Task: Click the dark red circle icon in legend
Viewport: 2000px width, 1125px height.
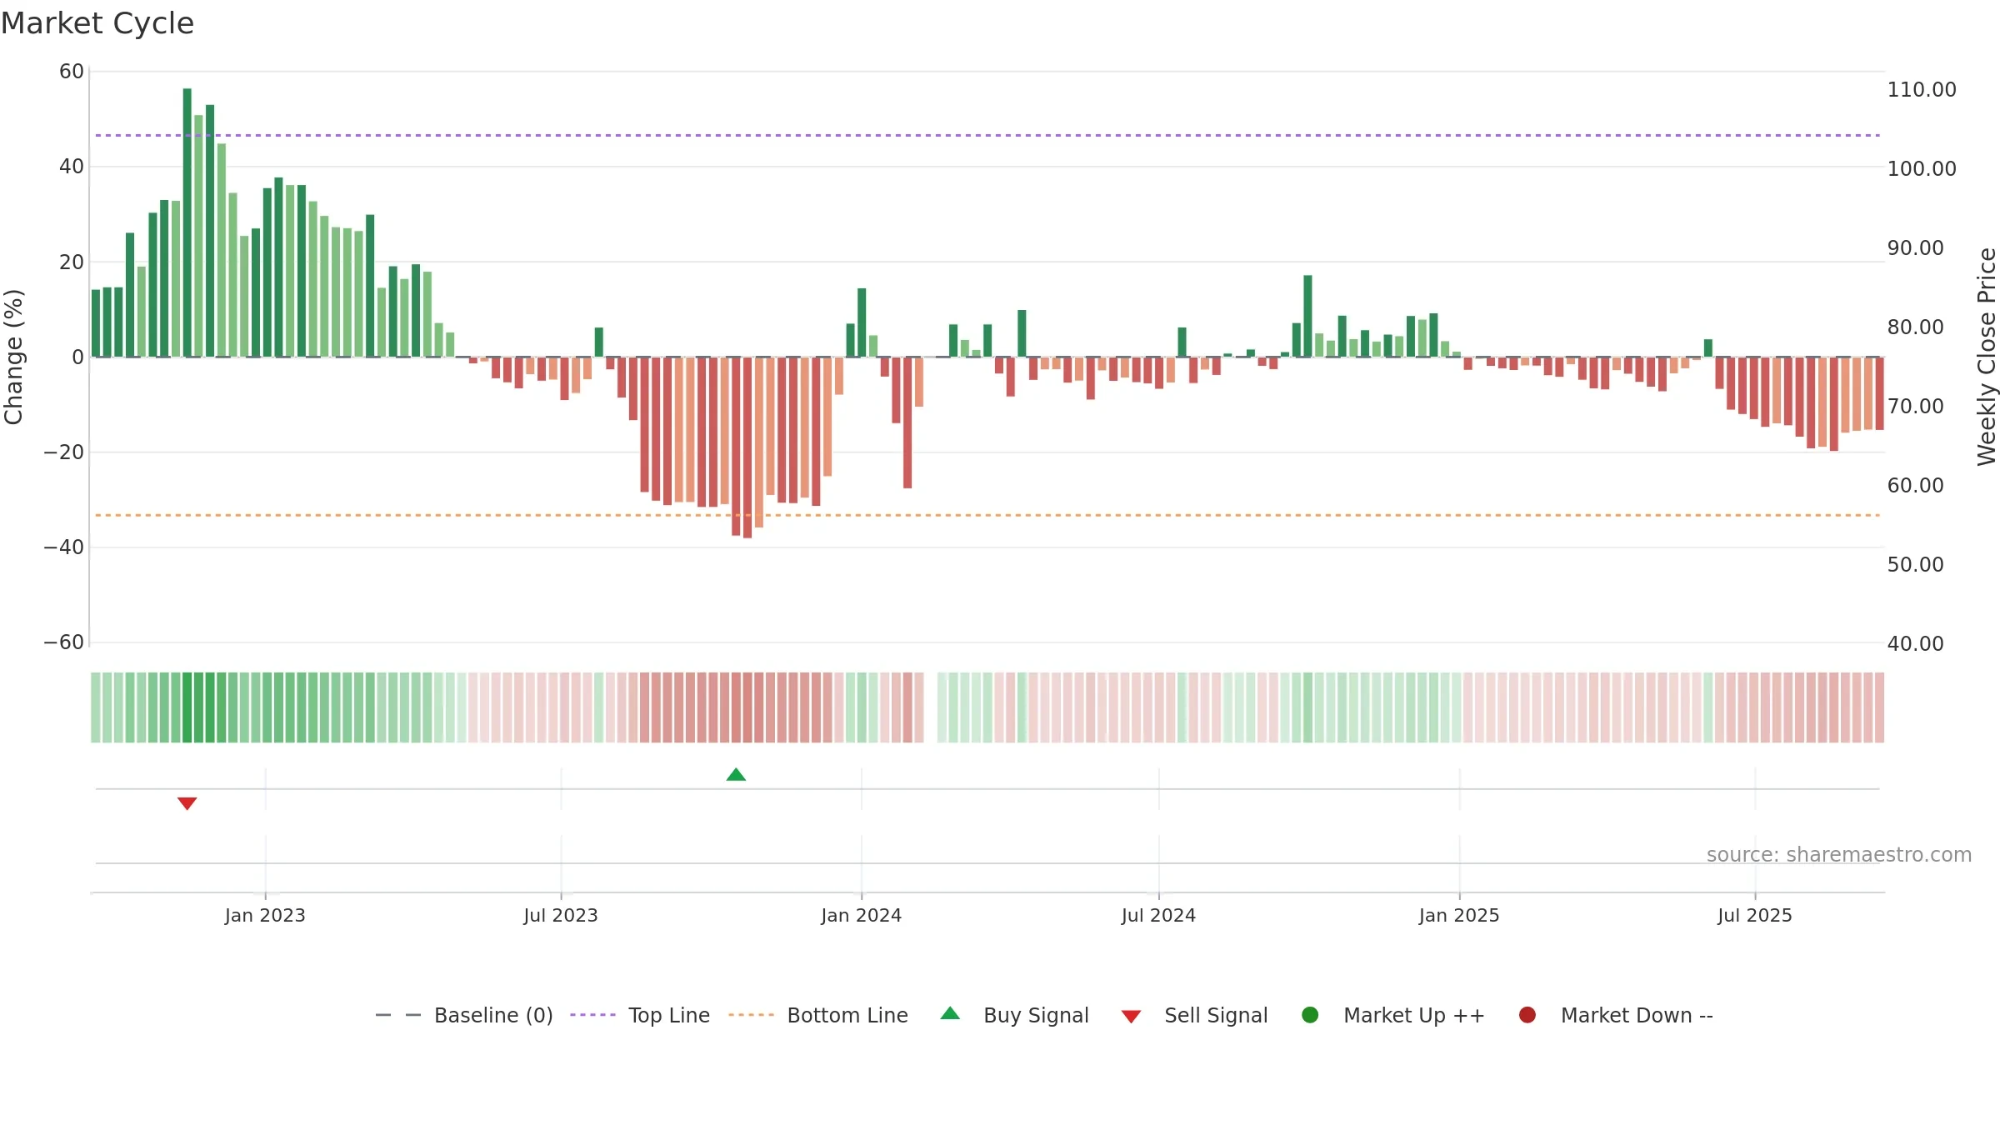Action: pyautogui.click(x=1527, y=1015)
